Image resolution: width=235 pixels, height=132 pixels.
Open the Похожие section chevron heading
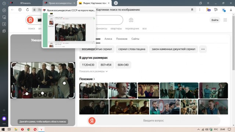87,79
